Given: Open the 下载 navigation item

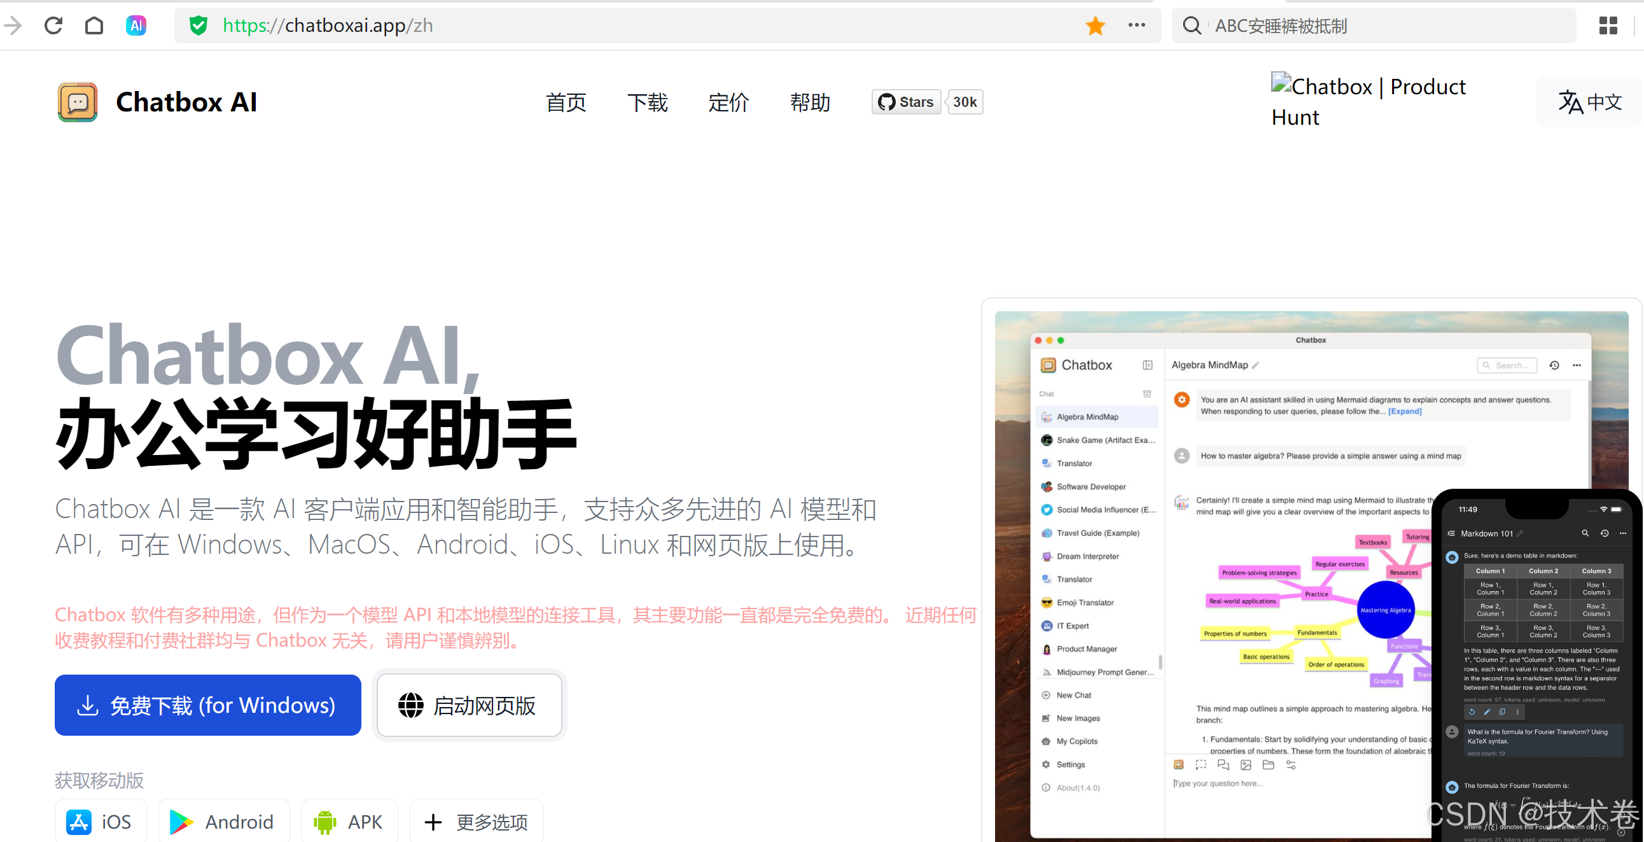Looking at the screenshot, I should click(x=648, y=102).
